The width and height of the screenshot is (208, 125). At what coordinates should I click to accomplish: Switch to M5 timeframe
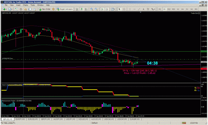click(x=164, y=9)
